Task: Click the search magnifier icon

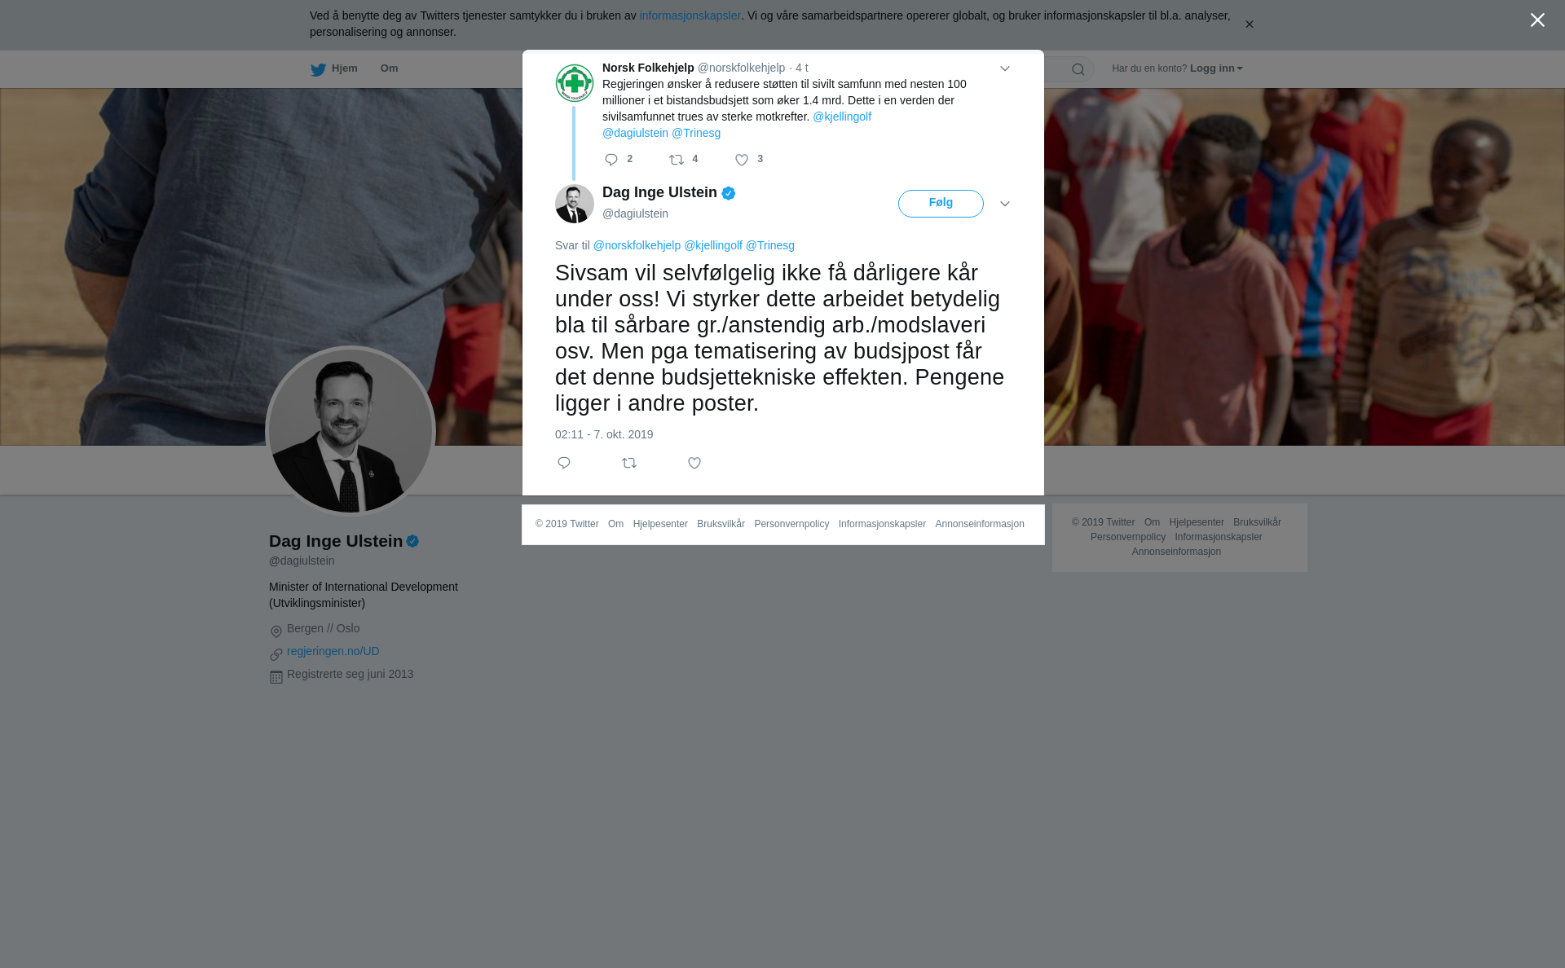Action: click(1078, 69)
